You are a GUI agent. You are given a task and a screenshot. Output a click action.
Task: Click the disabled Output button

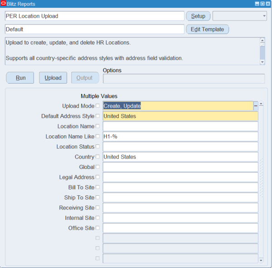85,78
